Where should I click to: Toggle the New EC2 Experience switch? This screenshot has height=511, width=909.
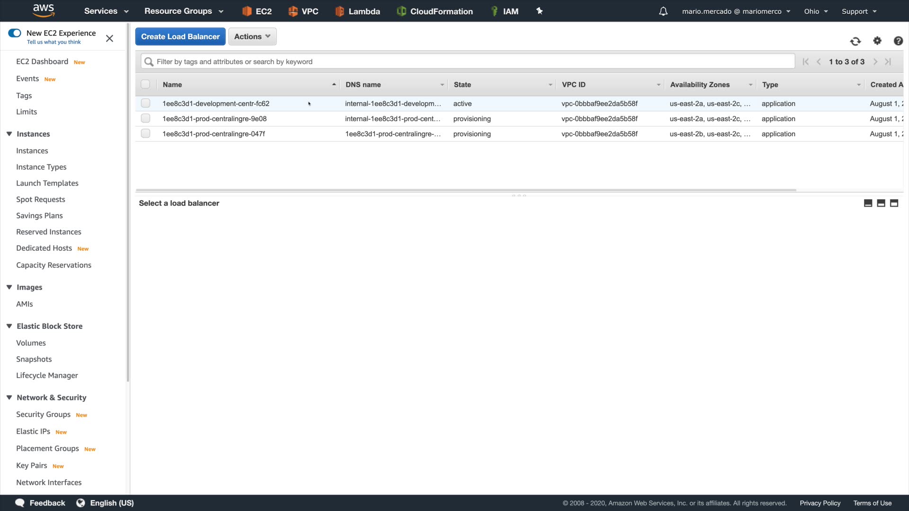[x=15, y=33]
